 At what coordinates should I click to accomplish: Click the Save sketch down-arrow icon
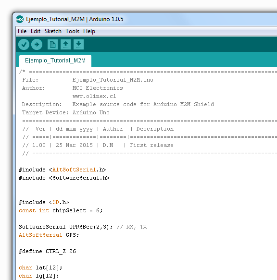[x=78, y=45]
